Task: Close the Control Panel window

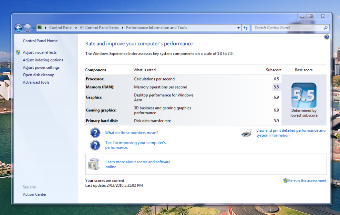Action: pyautogui.click(x=323, y=16)
